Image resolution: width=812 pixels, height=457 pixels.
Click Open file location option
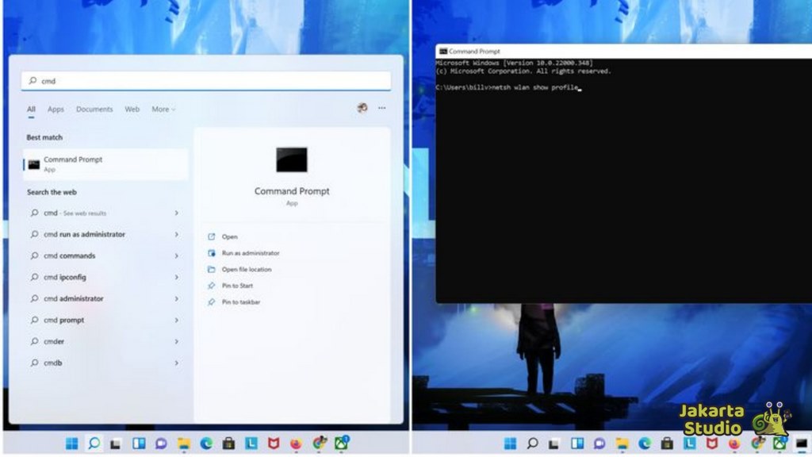[x=246, y=270]
